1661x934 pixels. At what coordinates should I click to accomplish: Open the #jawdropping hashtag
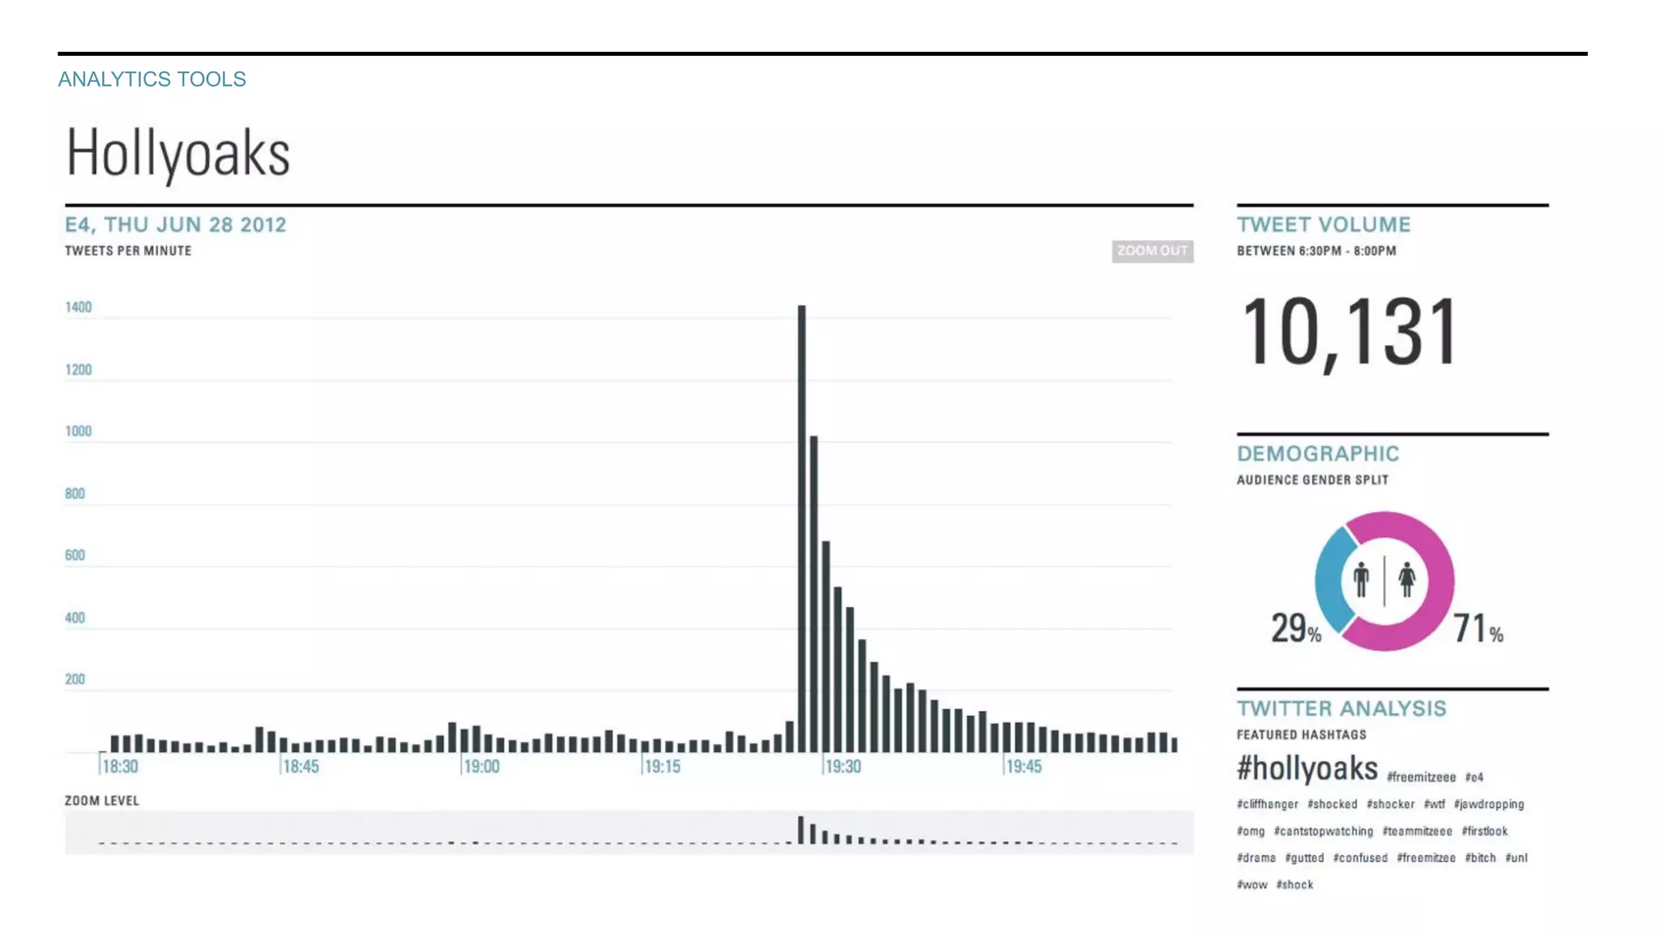pos(1488,804)
